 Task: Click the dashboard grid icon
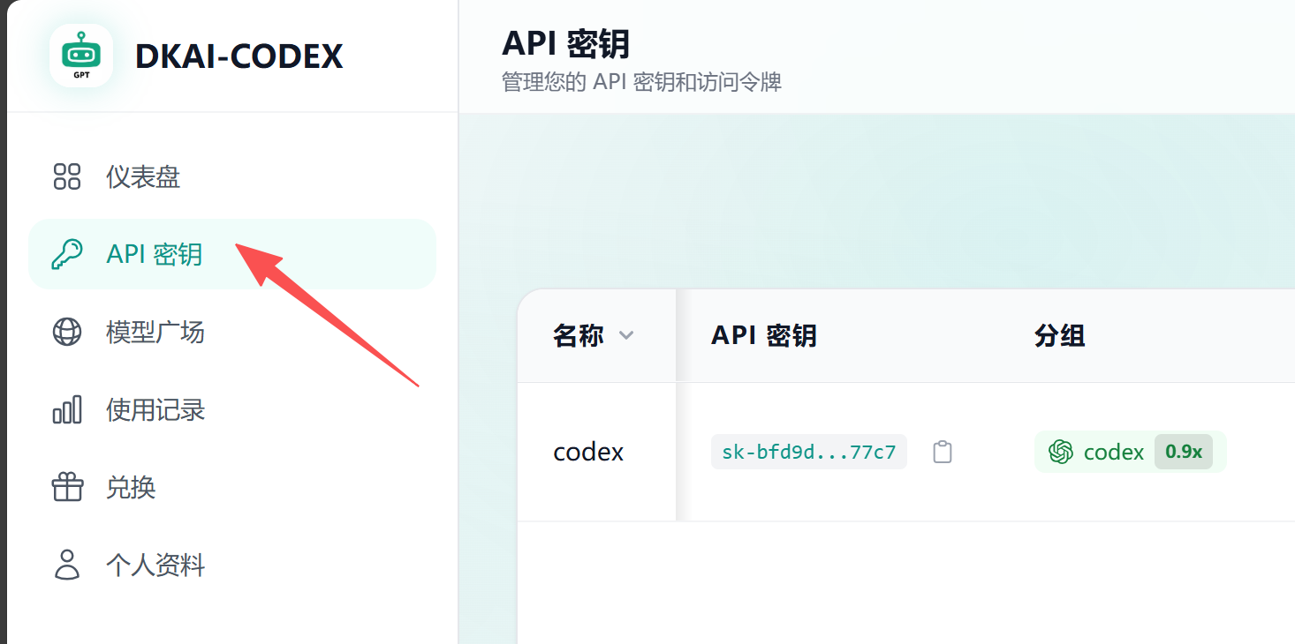point(67,176)
